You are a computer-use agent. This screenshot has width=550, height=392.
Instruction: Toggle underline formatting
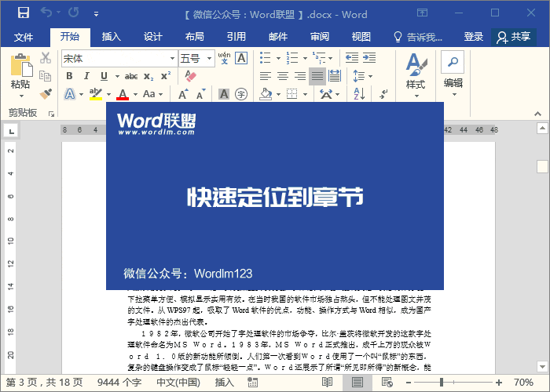pos(104,76)
